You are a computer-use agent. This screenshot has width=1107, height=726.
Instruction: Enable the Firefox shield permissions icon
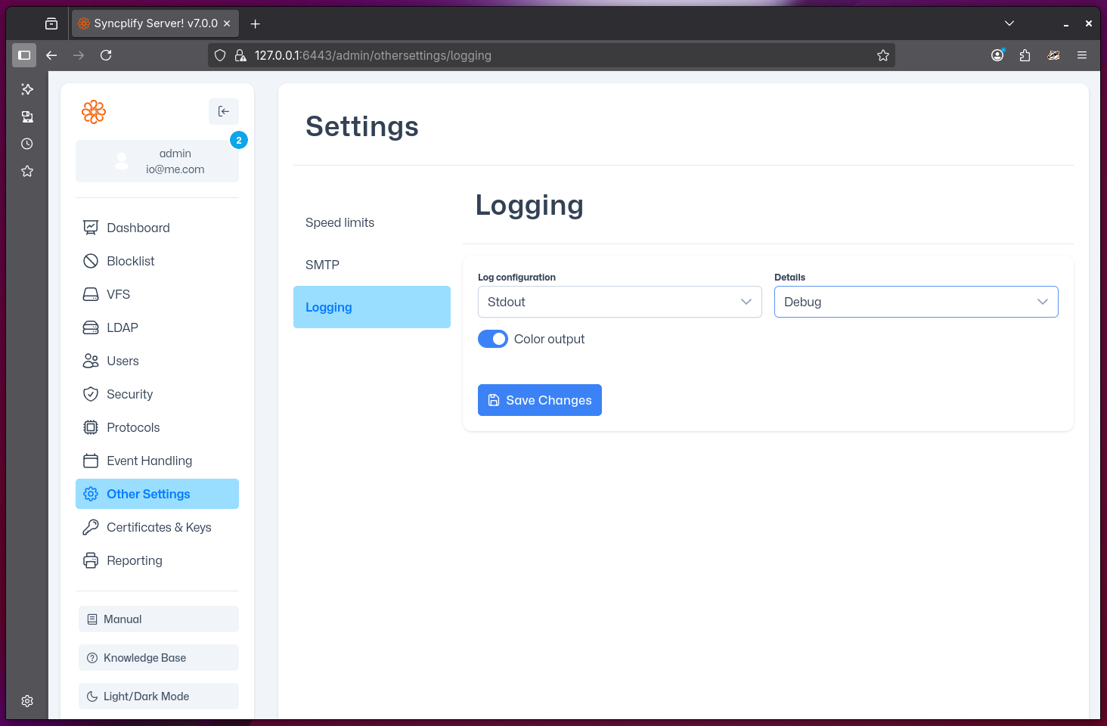[x=219, y=55]
